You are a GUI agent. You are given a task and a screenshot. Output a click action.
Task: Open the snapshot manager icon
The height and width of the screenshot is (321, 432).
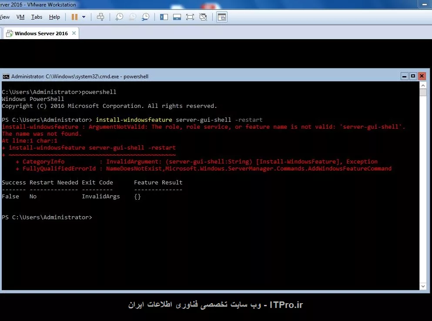pyautogui.click(x=145, y=17)
